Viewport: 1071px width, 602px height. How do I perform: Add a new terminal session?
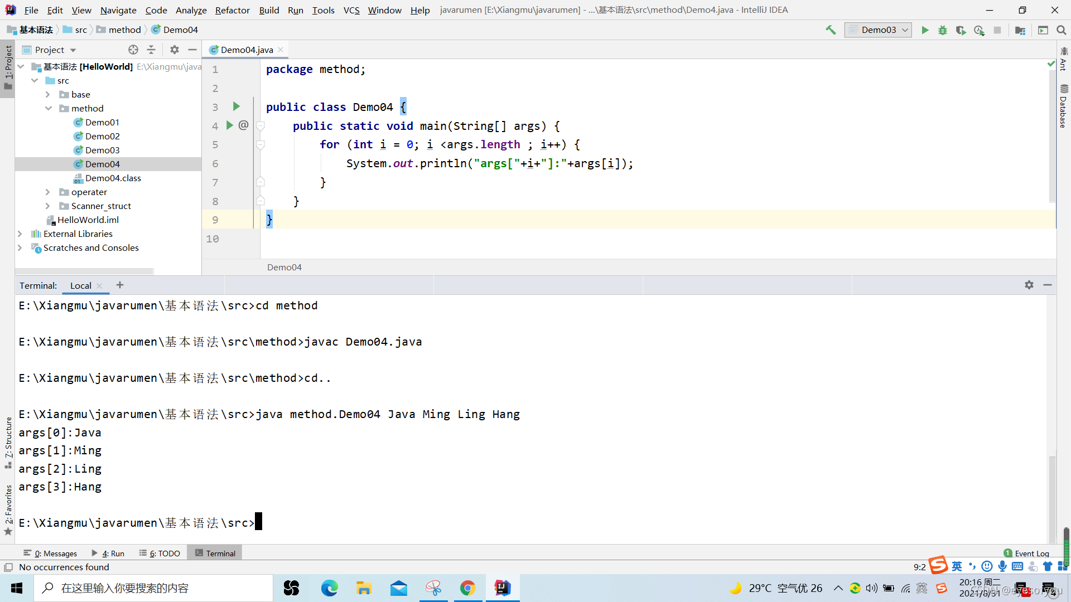[120, 285]
